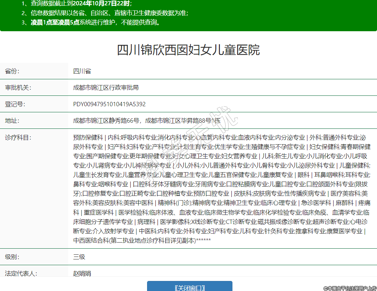Click the 【关闭窗口】 button

pos(189,287)
